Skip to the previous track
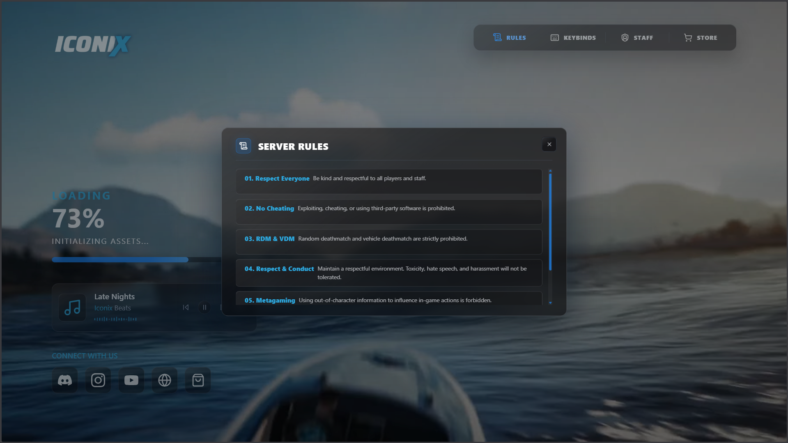This screenshot has width=788, height=443. click(186, 308)
